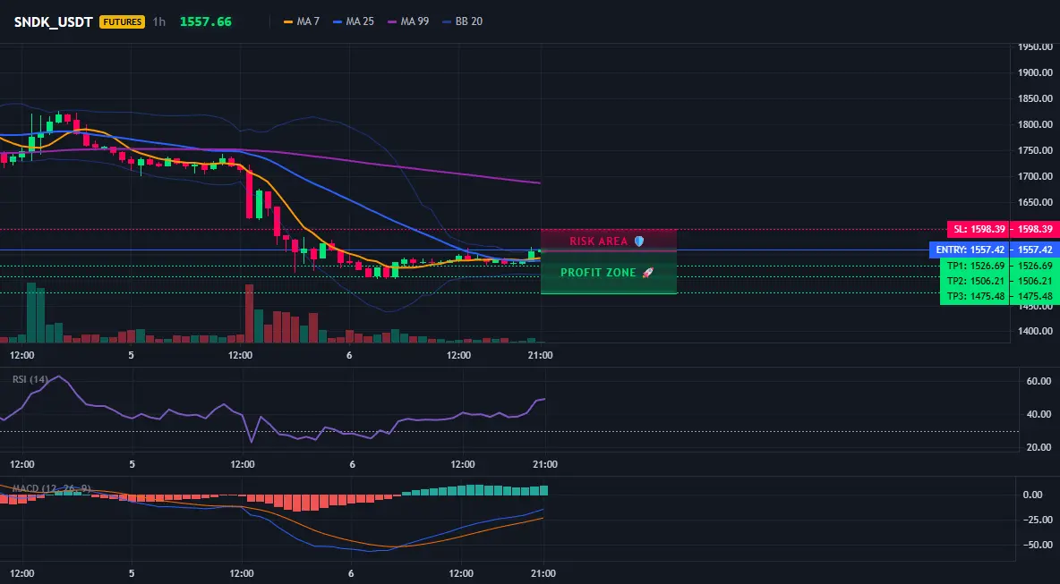The height and width of the screenshot is (584, 1060).
Task: Click 1850.00 on the price axis
Action: click(x=1035, y=98)
